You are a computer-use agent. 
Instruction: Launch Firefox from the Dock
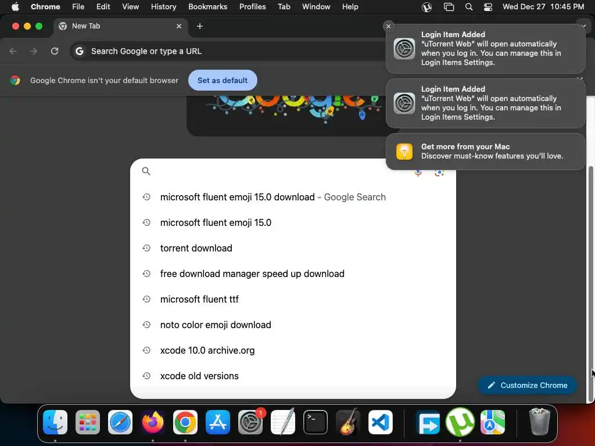click(x=153, y=422)
